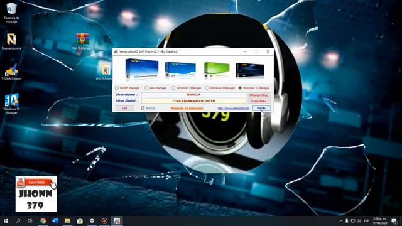Open Microsoft Word from the taskbar
The image size is (402, 226).
pyautogui.click(x=55, y=221)
